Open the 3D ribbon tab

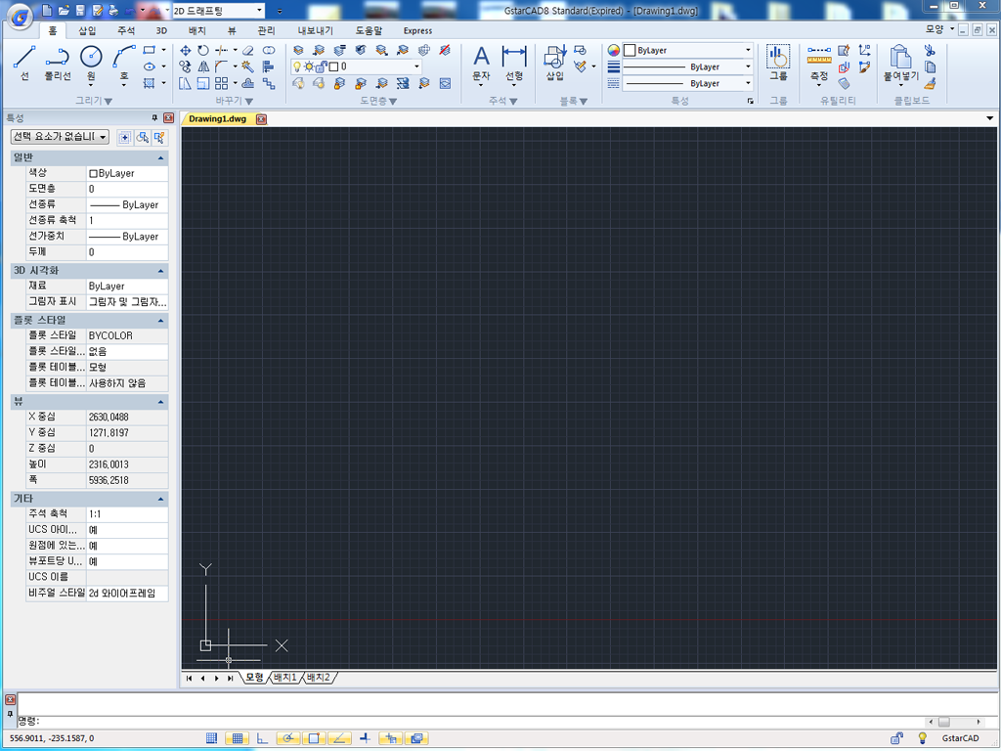[x=161, y=30]
